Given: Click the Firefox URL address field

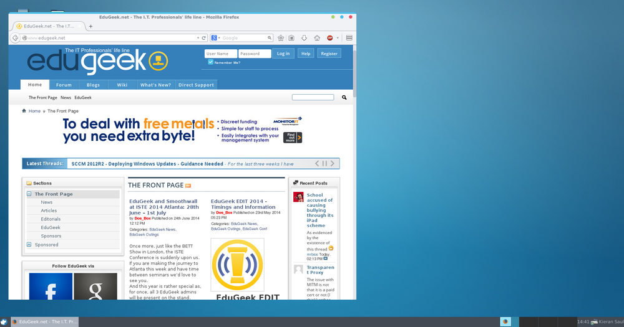Looking at the screenshot, I should point(112,38).
